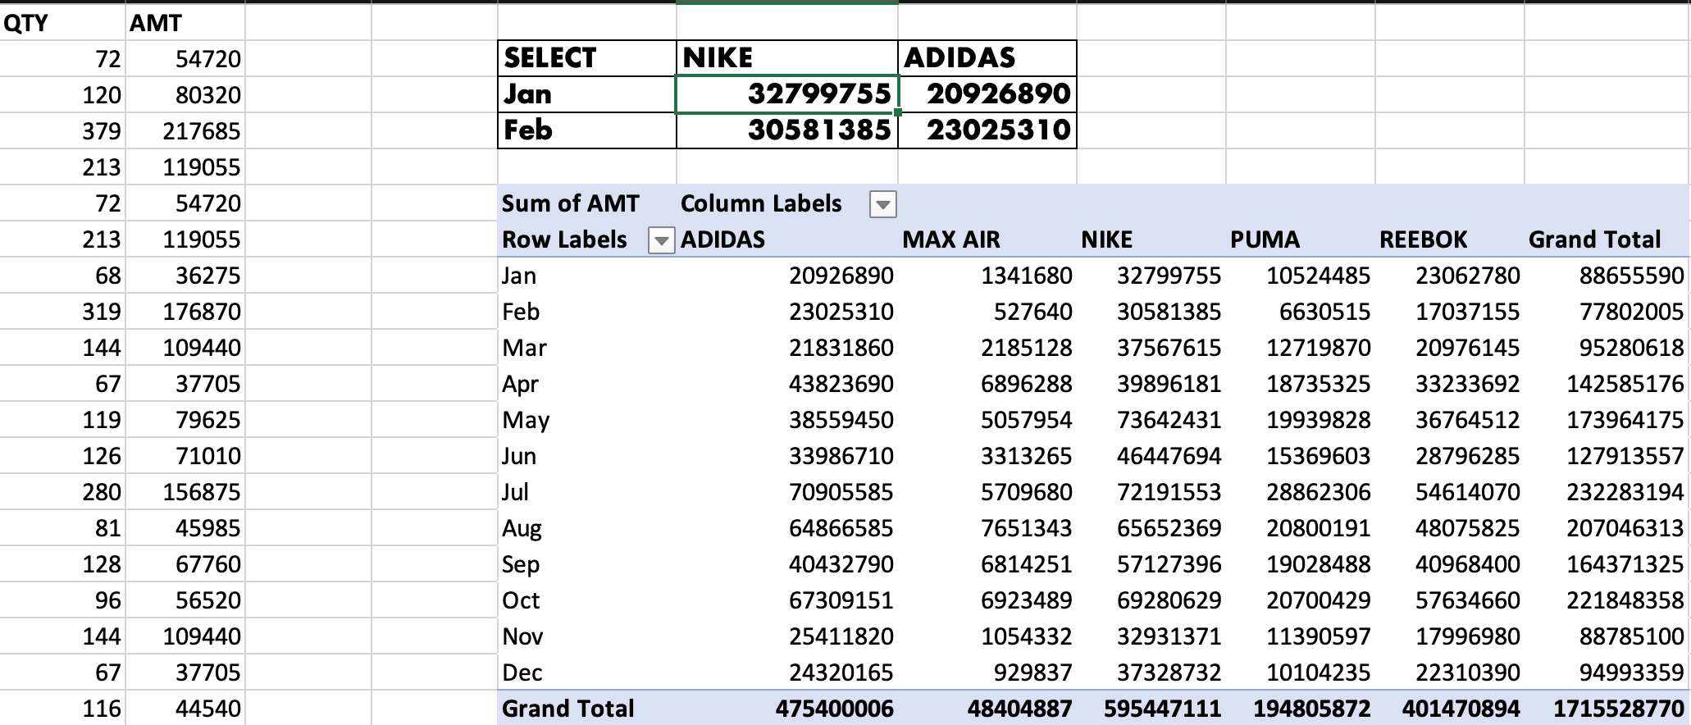Click the Oct REEBOK value 57634660

click(x=1450, y=600)
